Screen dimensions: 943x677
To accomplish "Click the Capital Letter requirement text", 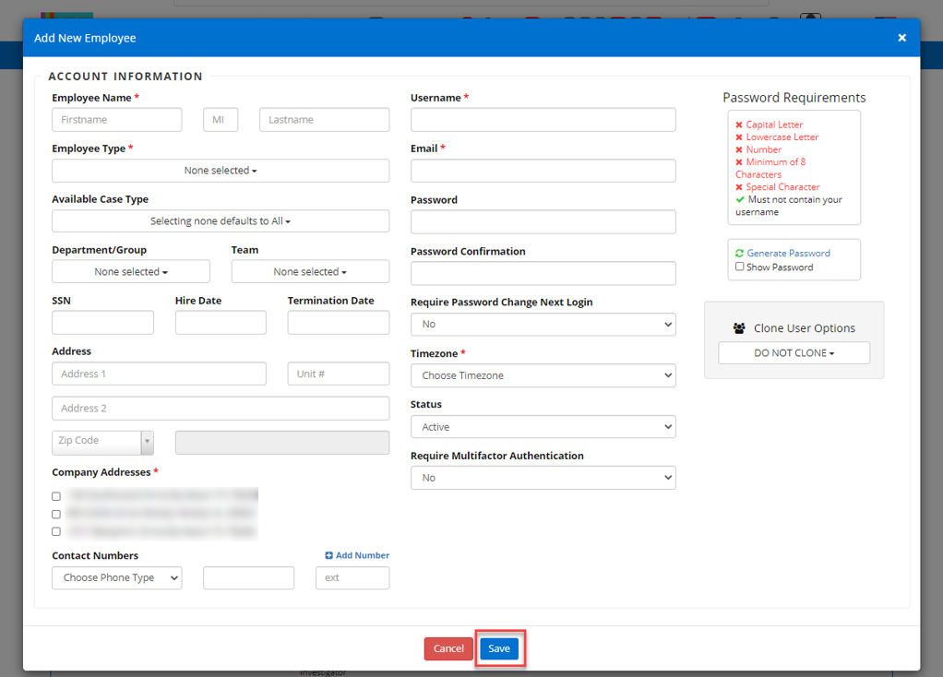I will coord(775,125).
